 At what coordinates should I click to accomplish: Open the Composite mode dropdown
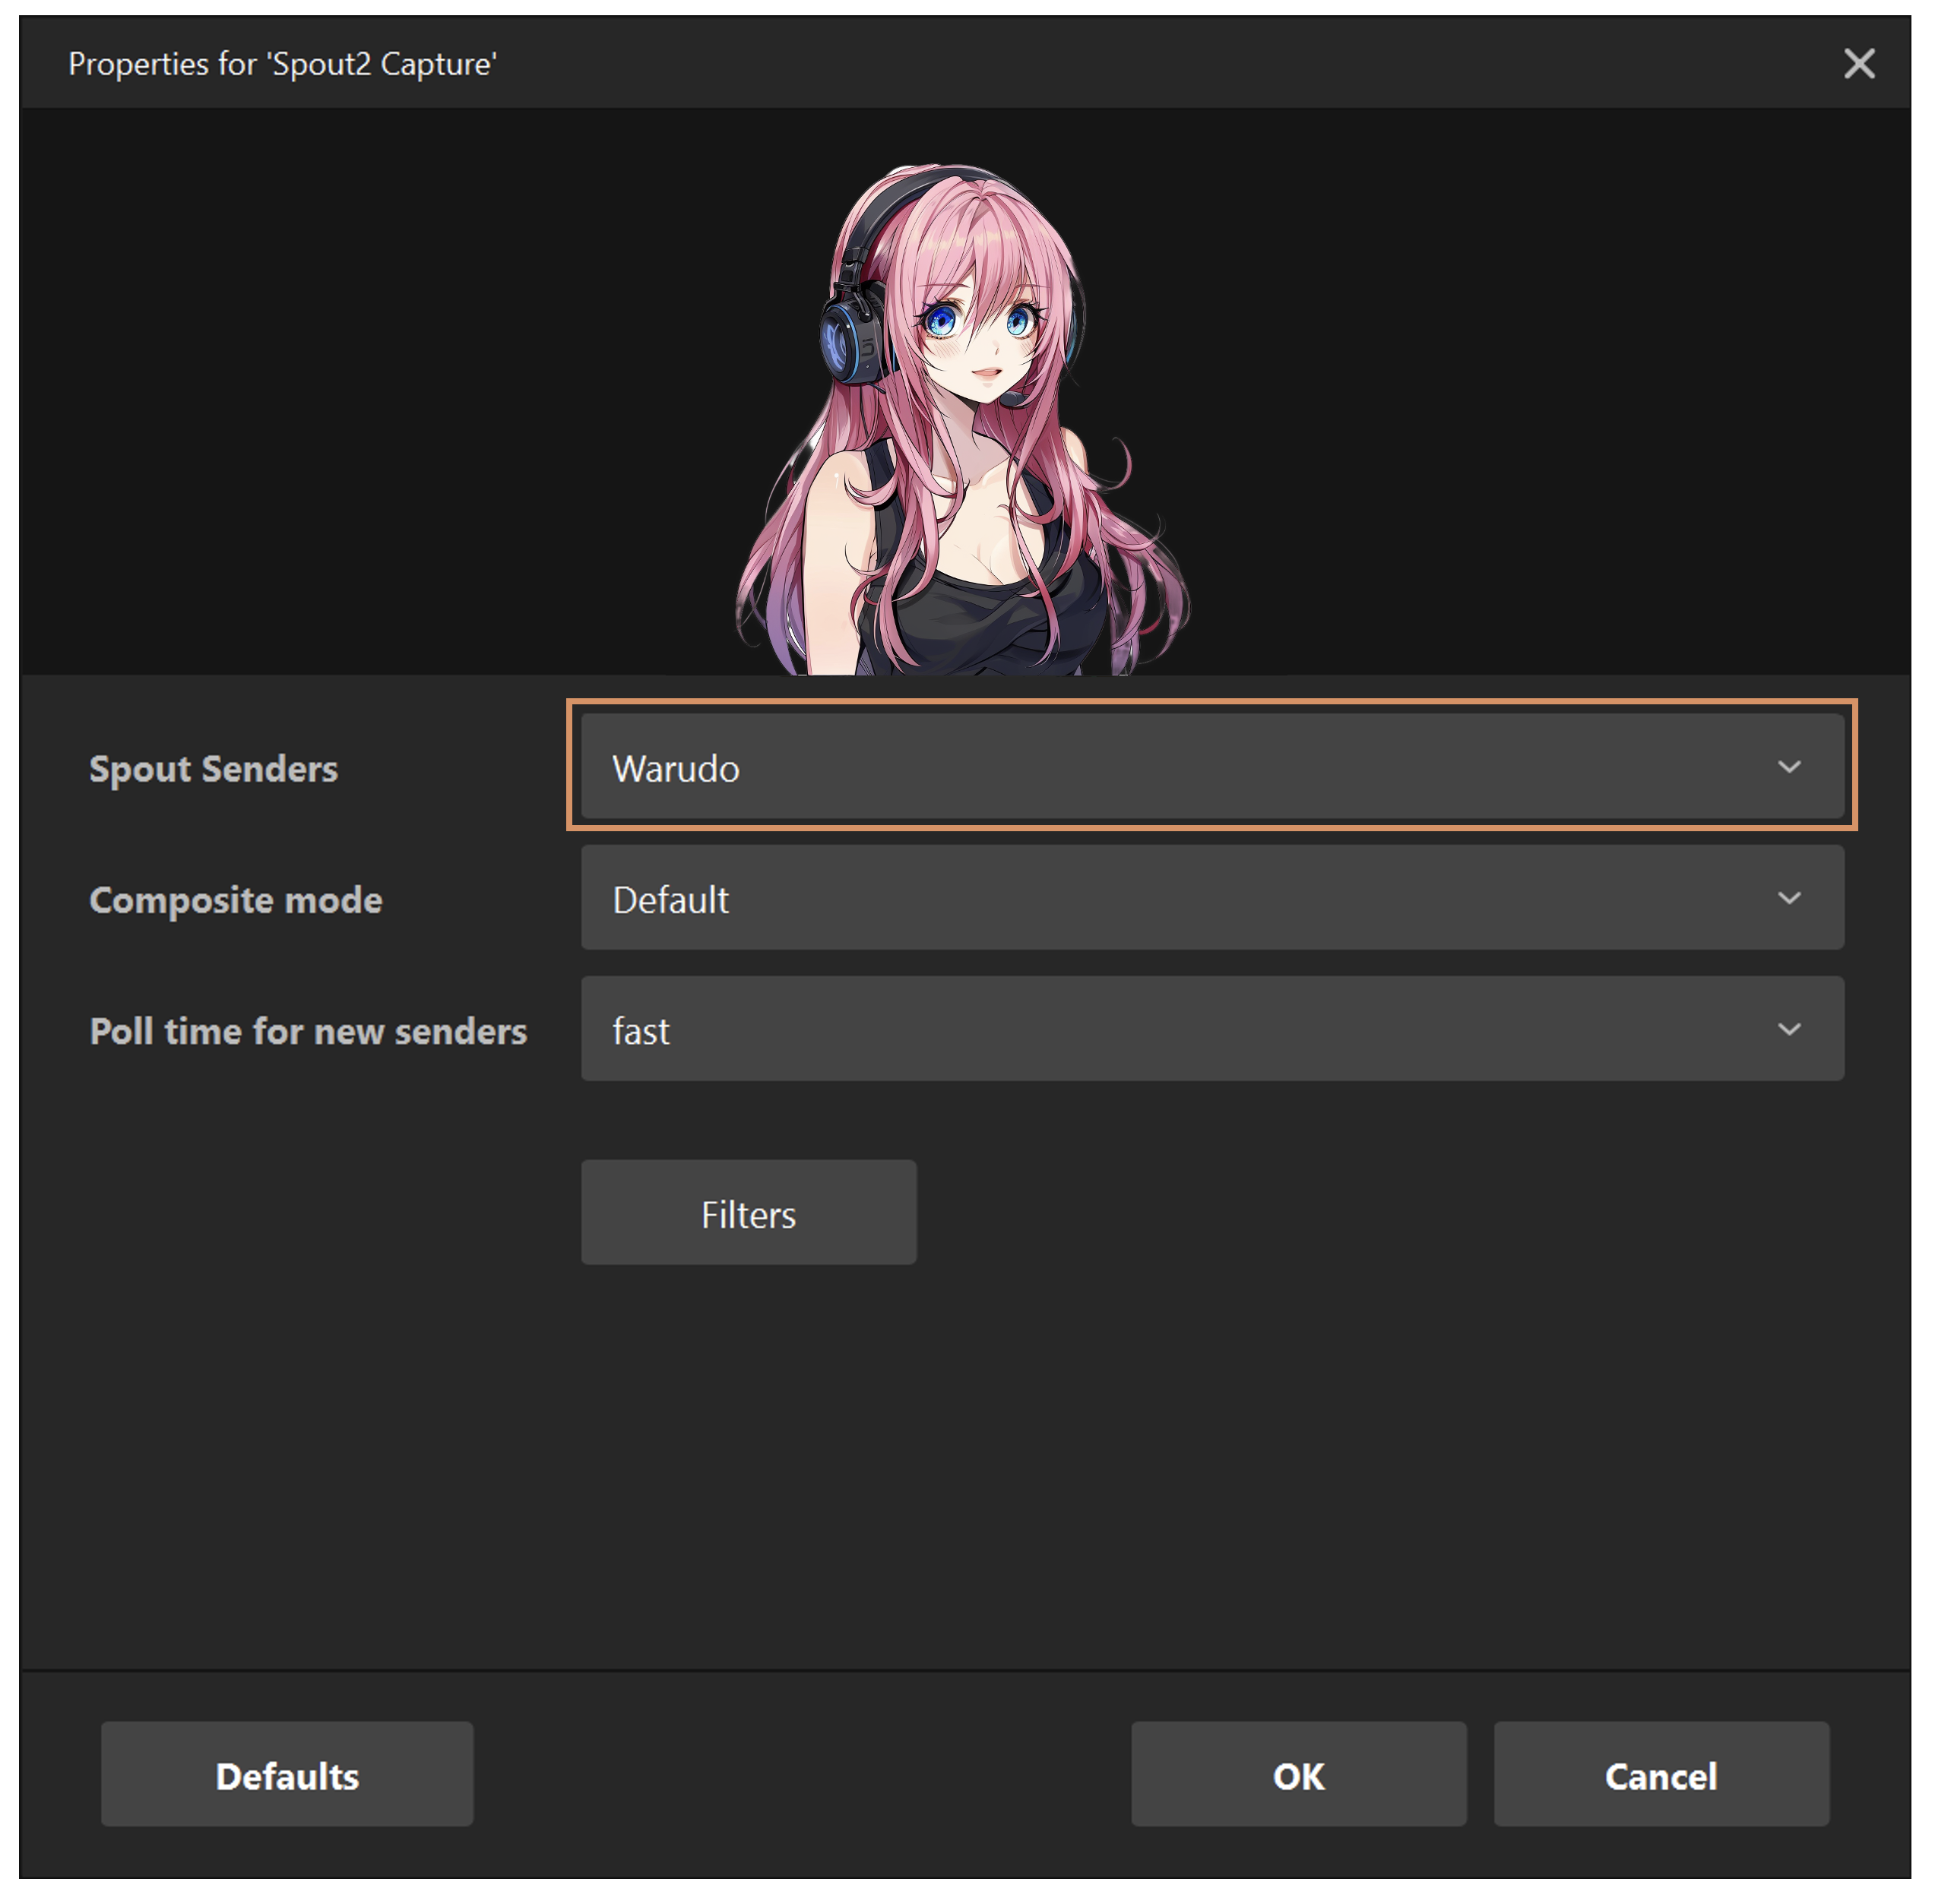coord(1211,898)
